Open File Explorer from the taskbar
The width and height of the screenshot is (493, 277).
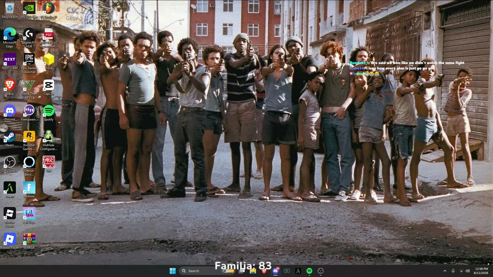[x=253, y=271]
